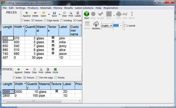Open the zoom percentage dropdown
The image size is (176, 108).
tap(121, 26)
